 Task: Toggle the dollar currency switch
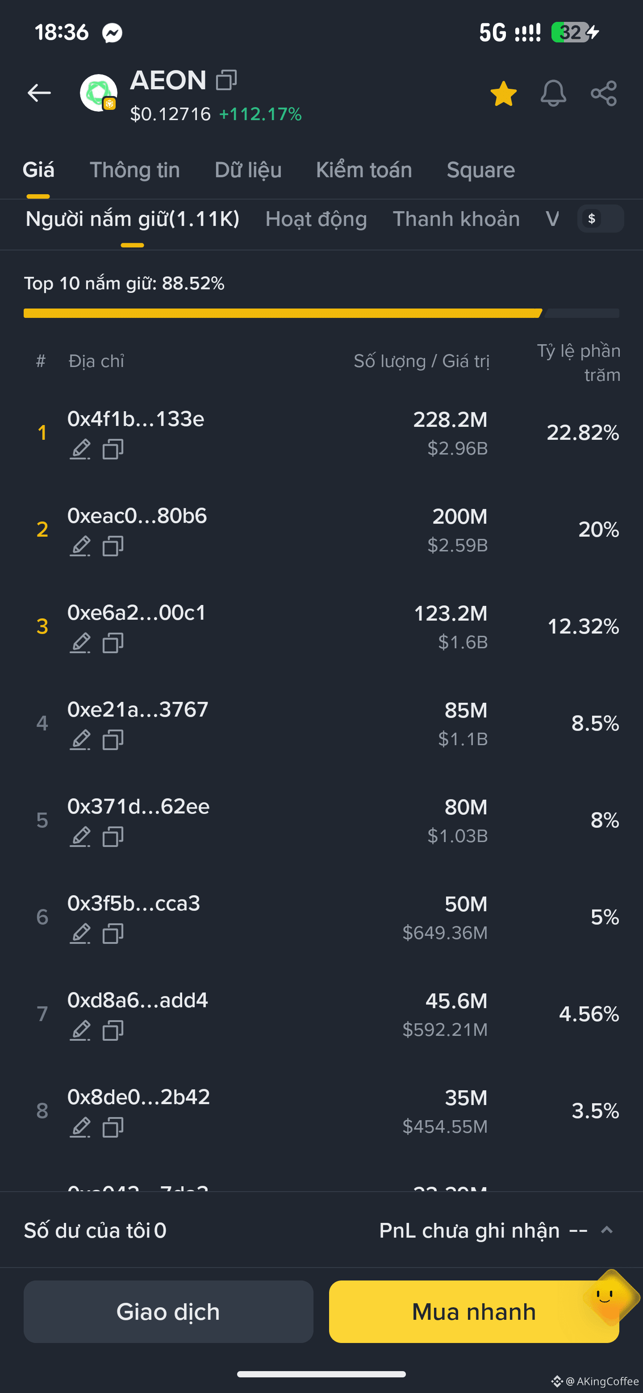point(600,218)
